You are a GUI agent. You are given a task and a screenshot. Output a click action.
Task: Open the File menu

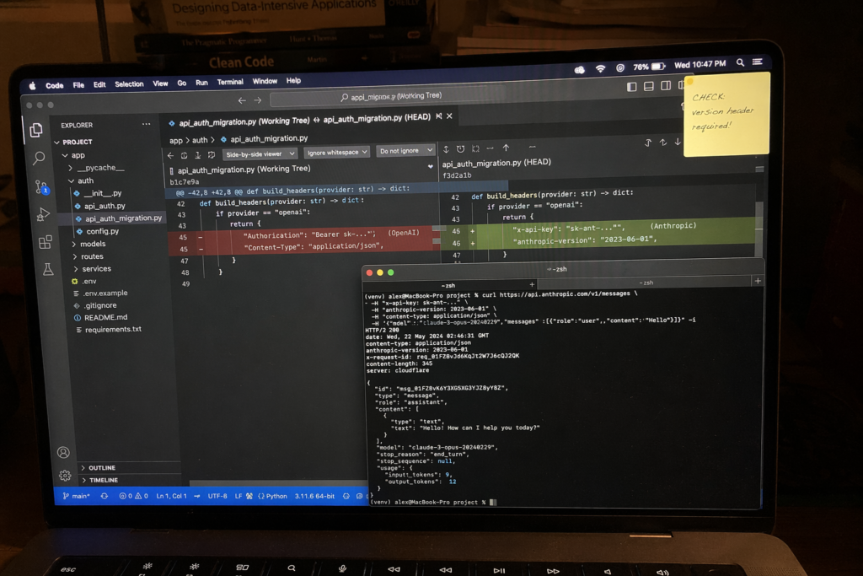(78, 85)
